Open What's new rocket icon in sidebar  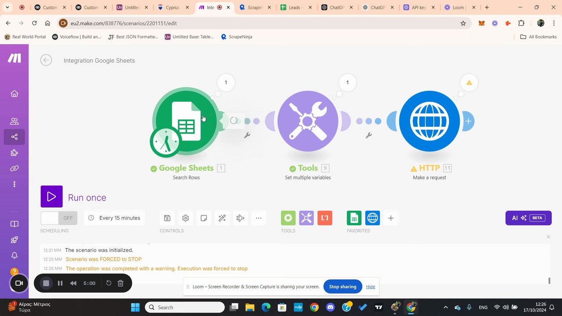coord(14,240)
